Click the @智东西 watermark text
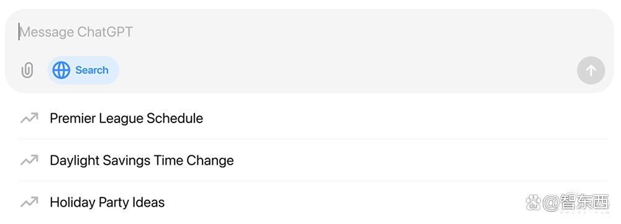Viewport: 621px width, 224px height. (575, 203)
